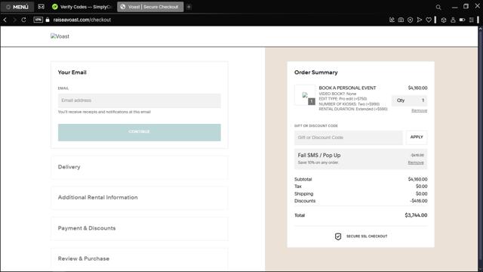
Task: Click the Book a Personal Event thumbnail
Action: click(x=305, y=95)
